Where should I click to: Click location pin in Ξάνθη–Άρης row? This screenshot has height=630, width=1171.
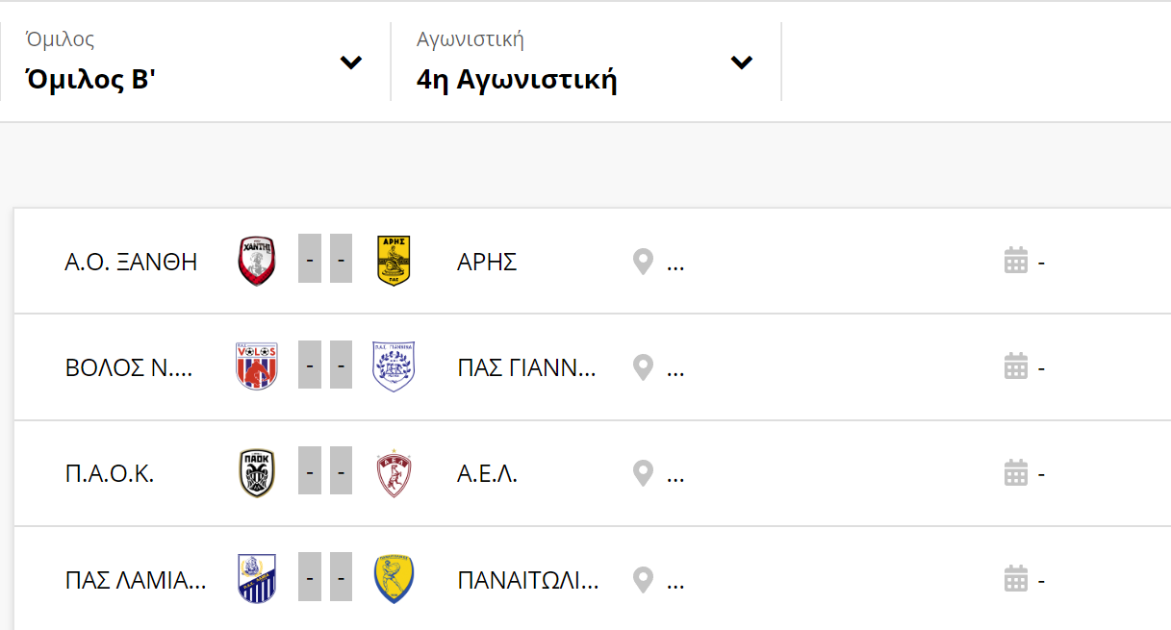click(643, 262)
